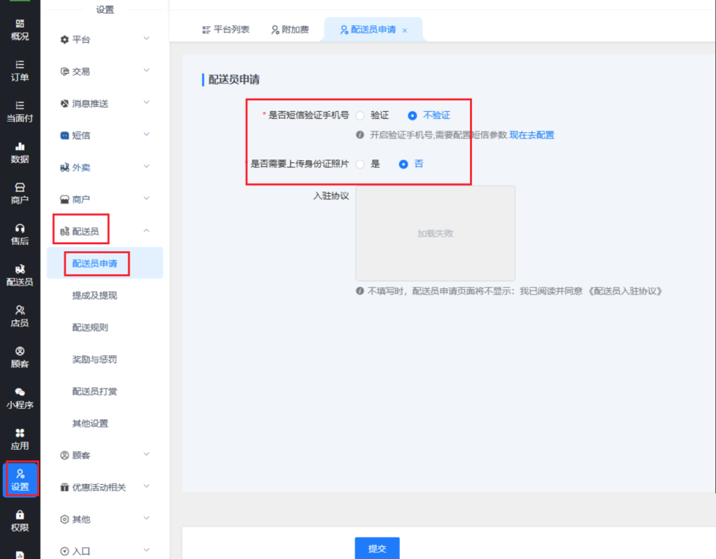Image resolution: width=716 pixels, height=559 pixels.
Task: Click the 售后 headset icon
Action: [x=20, y=229]
